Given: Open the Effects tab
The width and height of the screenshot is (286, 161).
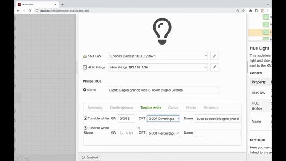Looking at the screenshot, I should [191, 108].
